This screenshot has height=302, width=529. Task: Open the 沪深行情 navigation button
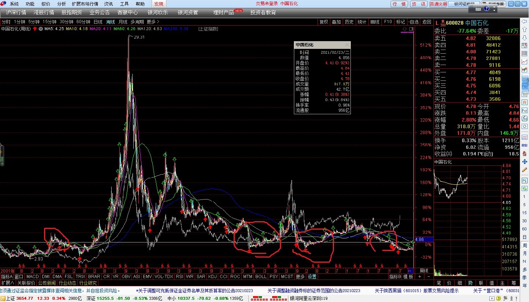pyautogui.click(x=16, y=12)
